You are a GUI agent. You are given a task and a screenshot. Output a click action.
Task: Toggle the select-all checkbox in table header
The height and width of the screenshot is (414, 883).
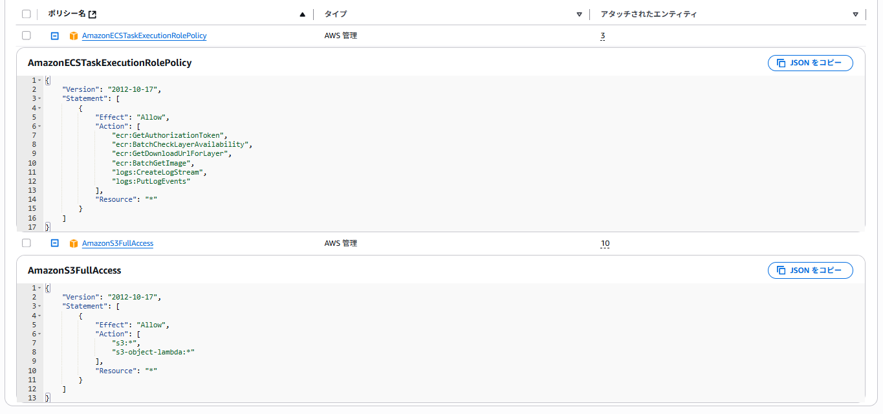pyautogui.click(x=26, y=14)
